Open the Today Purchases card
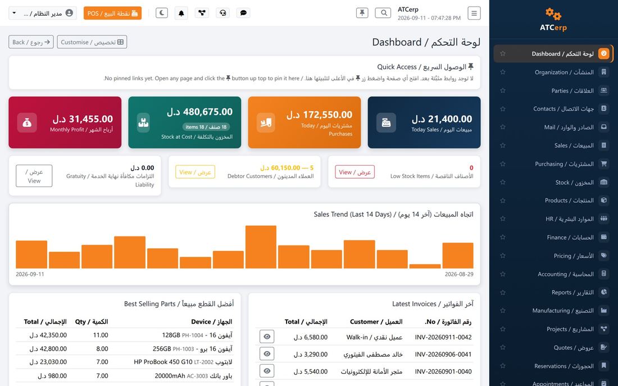Screen dimensions: 618x386 click(x=305, y=122)
